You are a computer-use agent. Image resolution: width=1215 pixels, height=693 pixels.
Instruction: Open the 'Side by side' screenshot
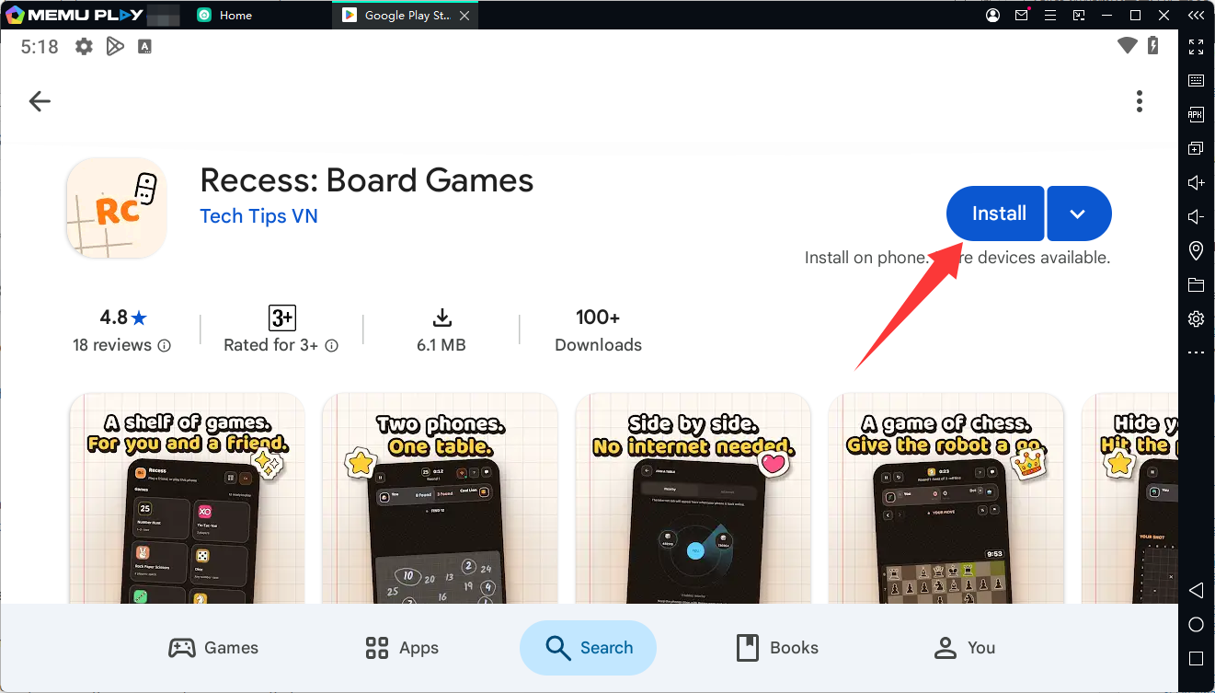click(x=693, y=498)
